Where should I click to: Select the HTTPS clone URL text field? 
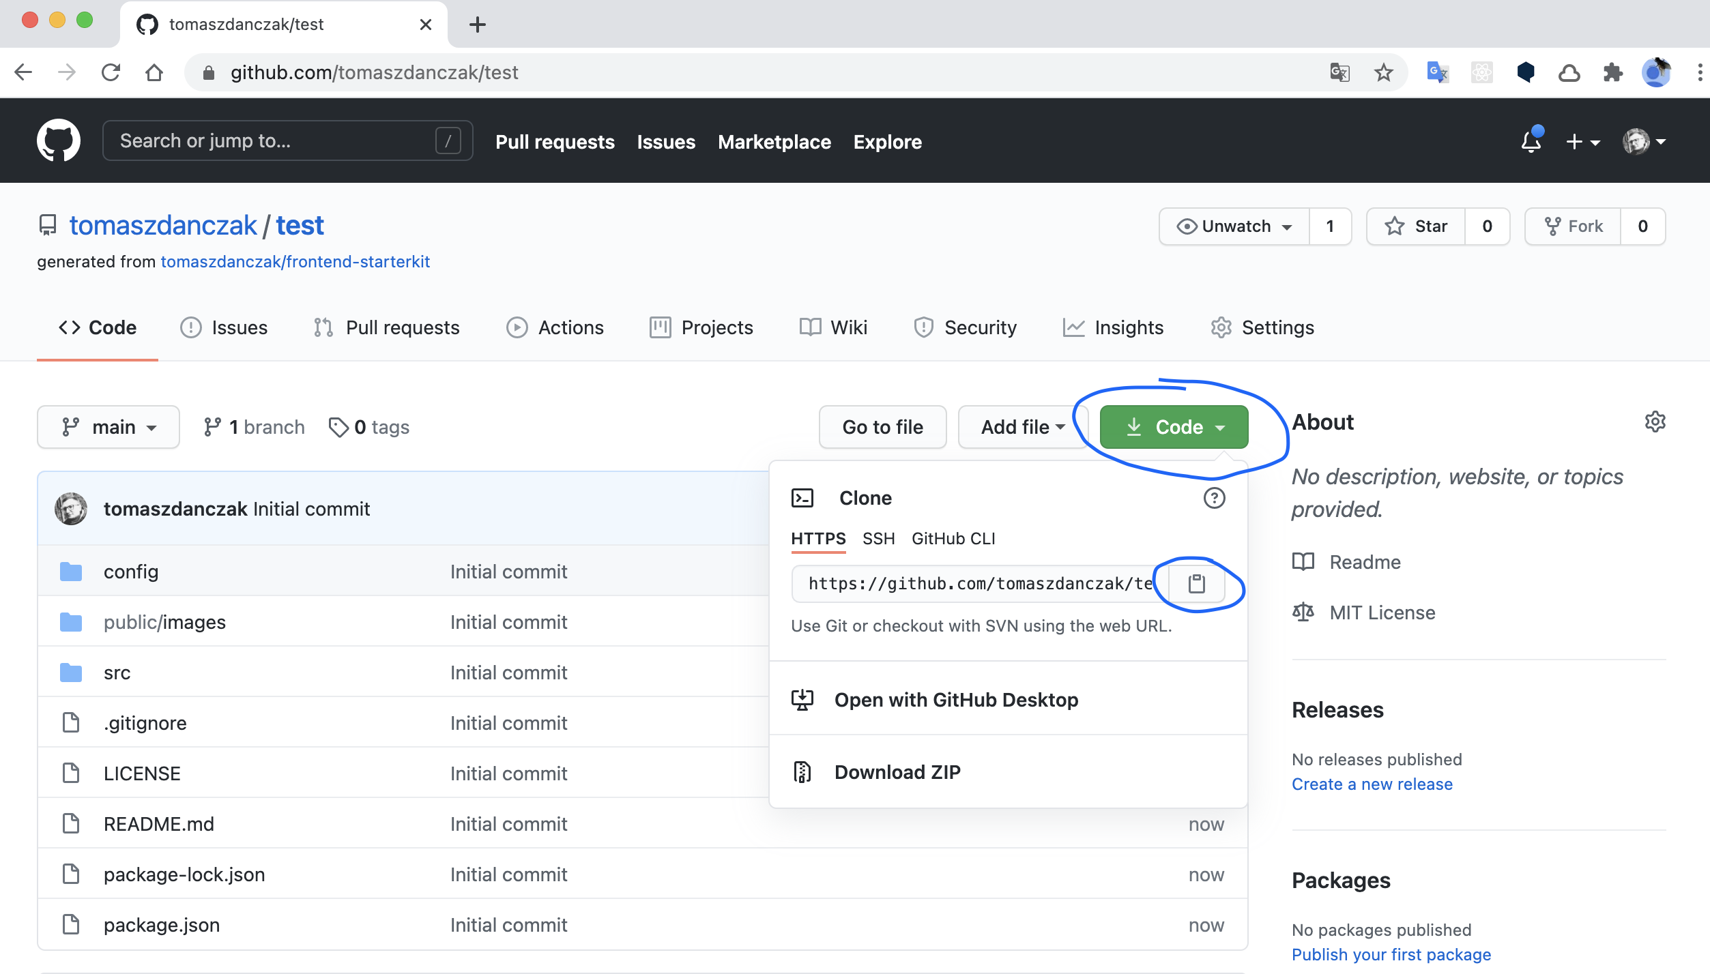(980, 584)
